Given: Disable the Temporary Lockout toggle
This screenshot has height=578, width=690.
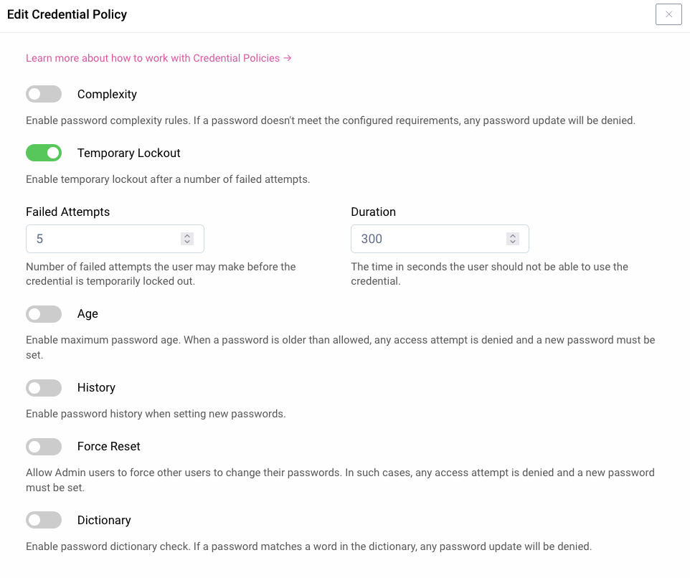Looking at the screenshot, I should click(x=44, y=153).
